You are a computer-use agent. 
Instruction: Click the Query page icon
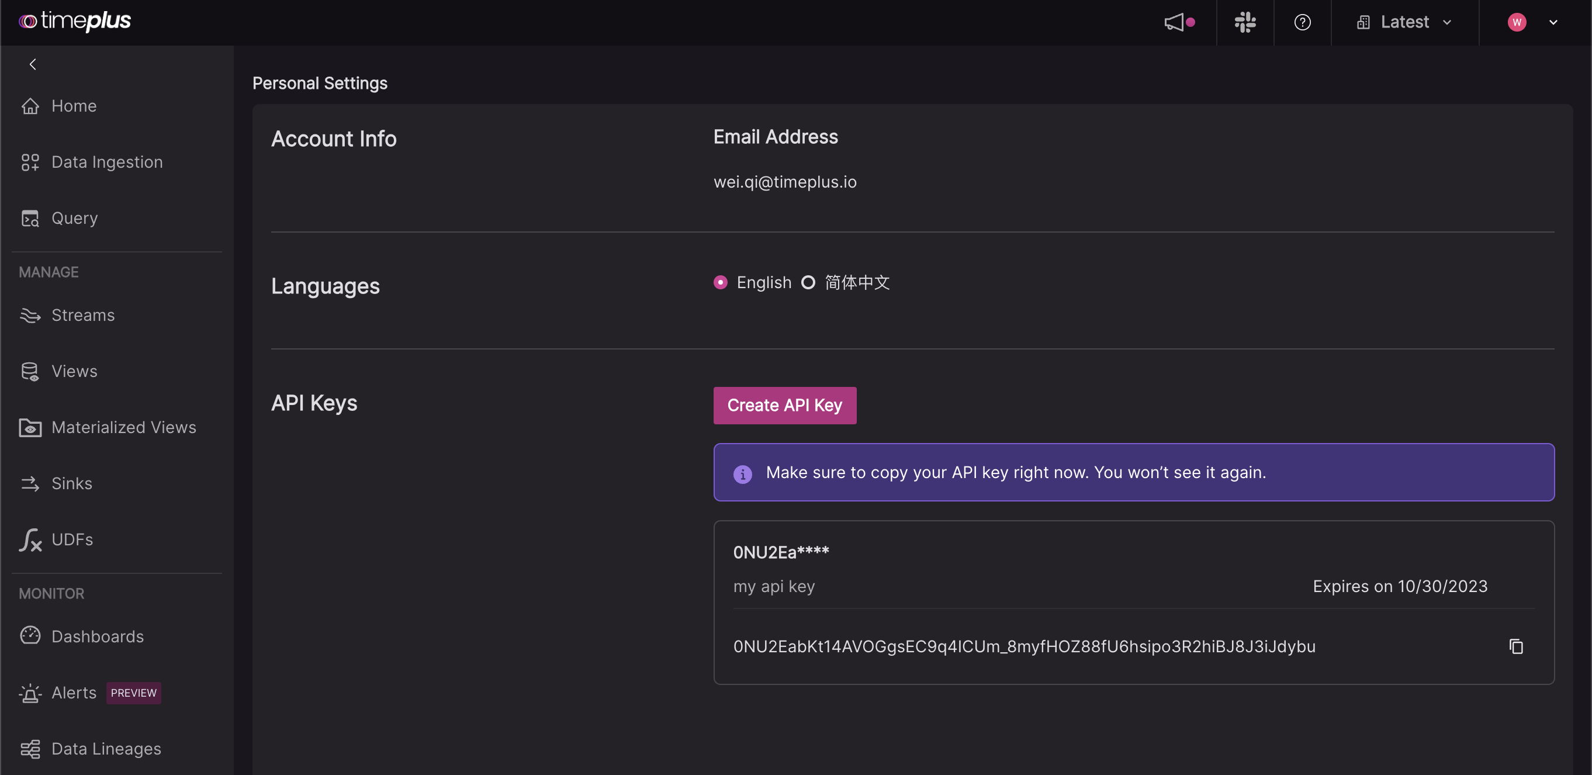30,219
